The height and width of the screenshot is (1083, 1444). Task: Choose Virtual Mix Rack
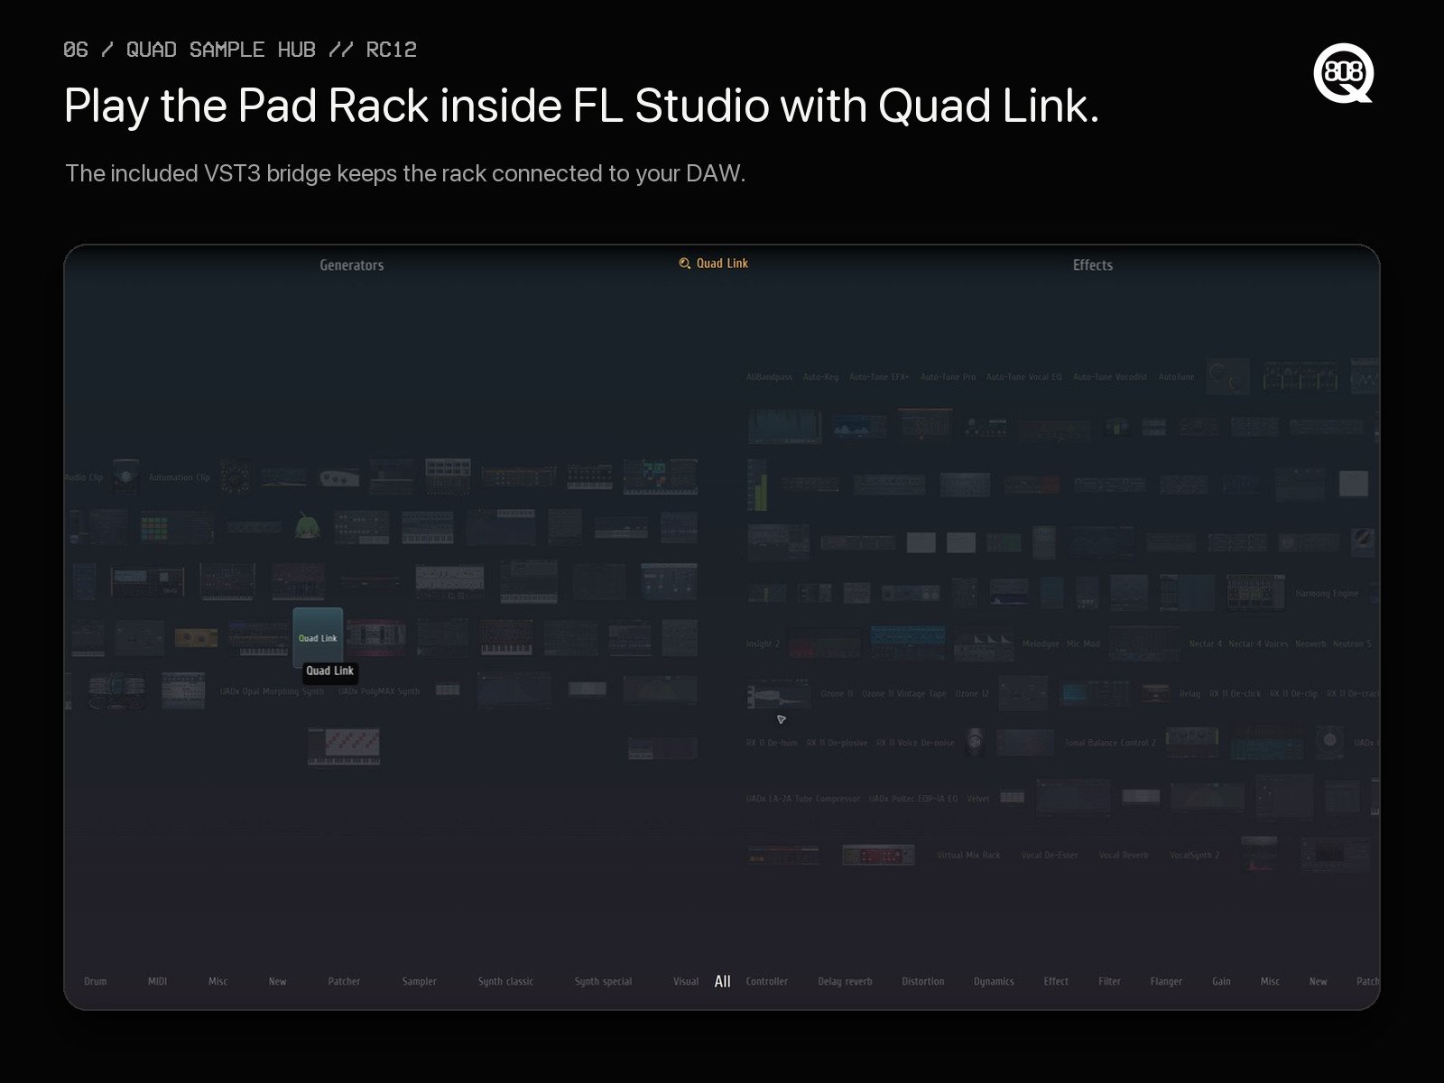(x=968, y=856)
